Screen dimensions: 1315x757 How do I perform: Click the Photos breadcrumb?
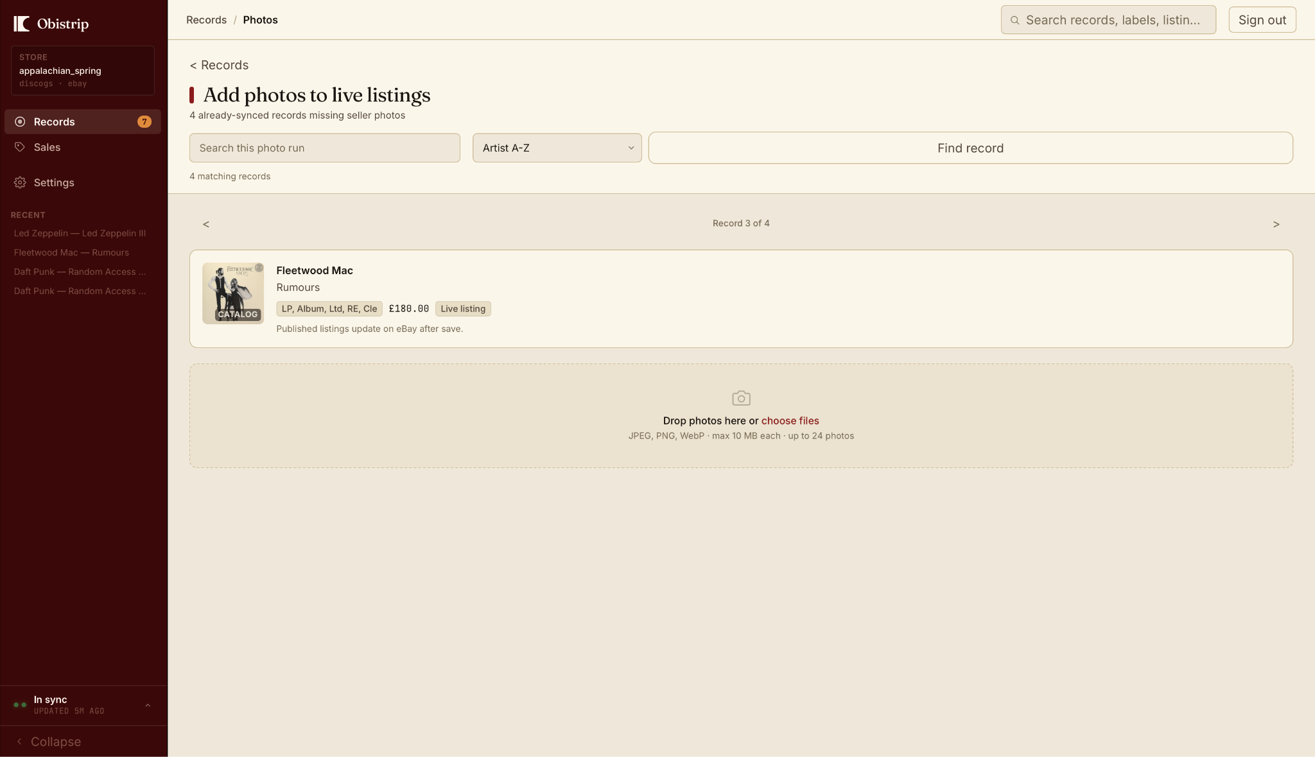[x=260, y=20]
